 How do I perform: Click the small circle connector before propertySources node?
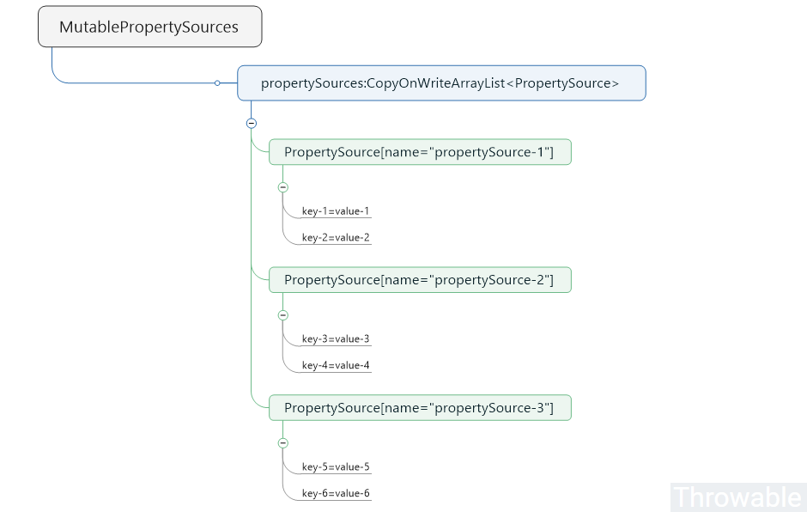tap(217, 83)
